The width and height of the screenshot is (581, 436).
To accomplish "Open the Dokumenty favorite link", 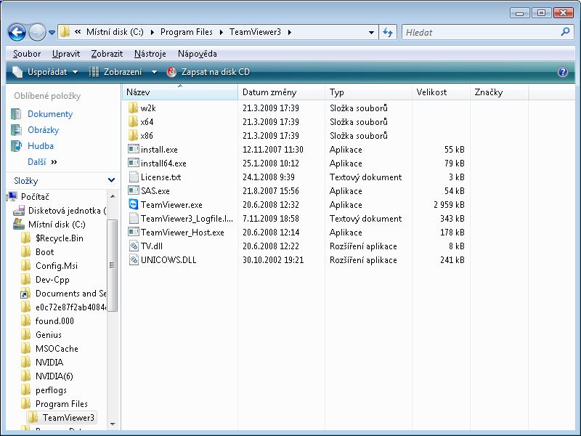I will click(x=50, y=114).
